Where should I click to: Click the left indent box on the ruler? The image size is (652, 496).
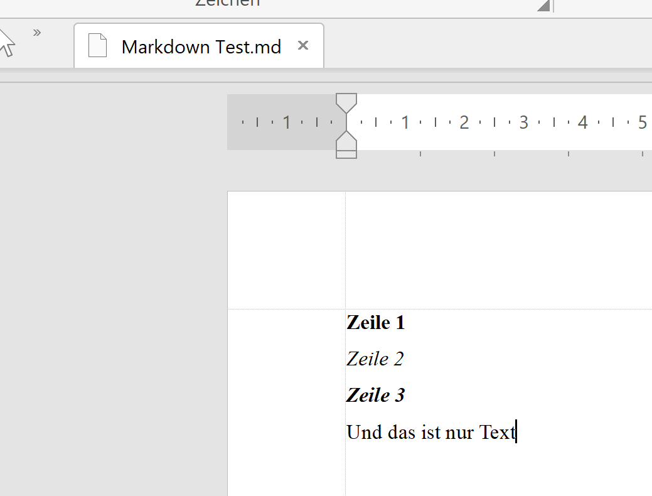pos(346,154)
